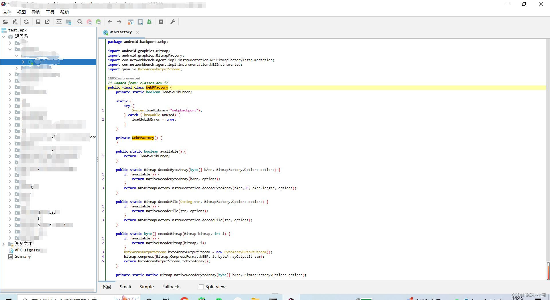This screenshot has height=300, width=550.
Task: Navigate back with the left arrow
Action: tap(110, 22)
